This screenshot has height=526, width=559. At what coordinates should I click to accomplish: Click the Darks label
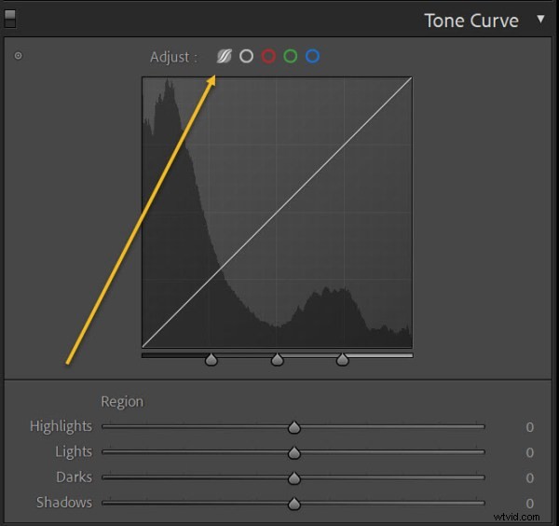pyautogui.click(x=75, y=478)
